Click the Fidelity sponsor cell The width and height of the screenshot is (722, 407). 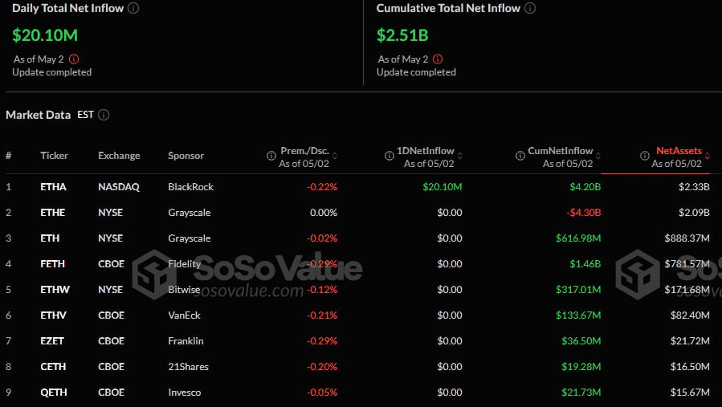pyautogui.click(x=184, y=264)
